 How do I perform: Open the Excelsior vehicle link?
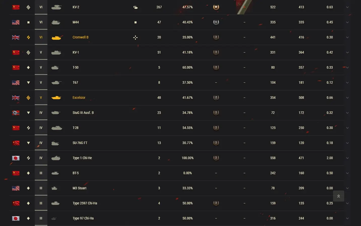pyautogui.click(x=79, y=98)
